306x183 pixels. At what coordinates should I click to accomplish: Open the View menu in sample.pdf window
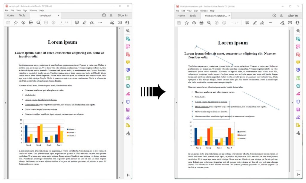pos(19,10)
